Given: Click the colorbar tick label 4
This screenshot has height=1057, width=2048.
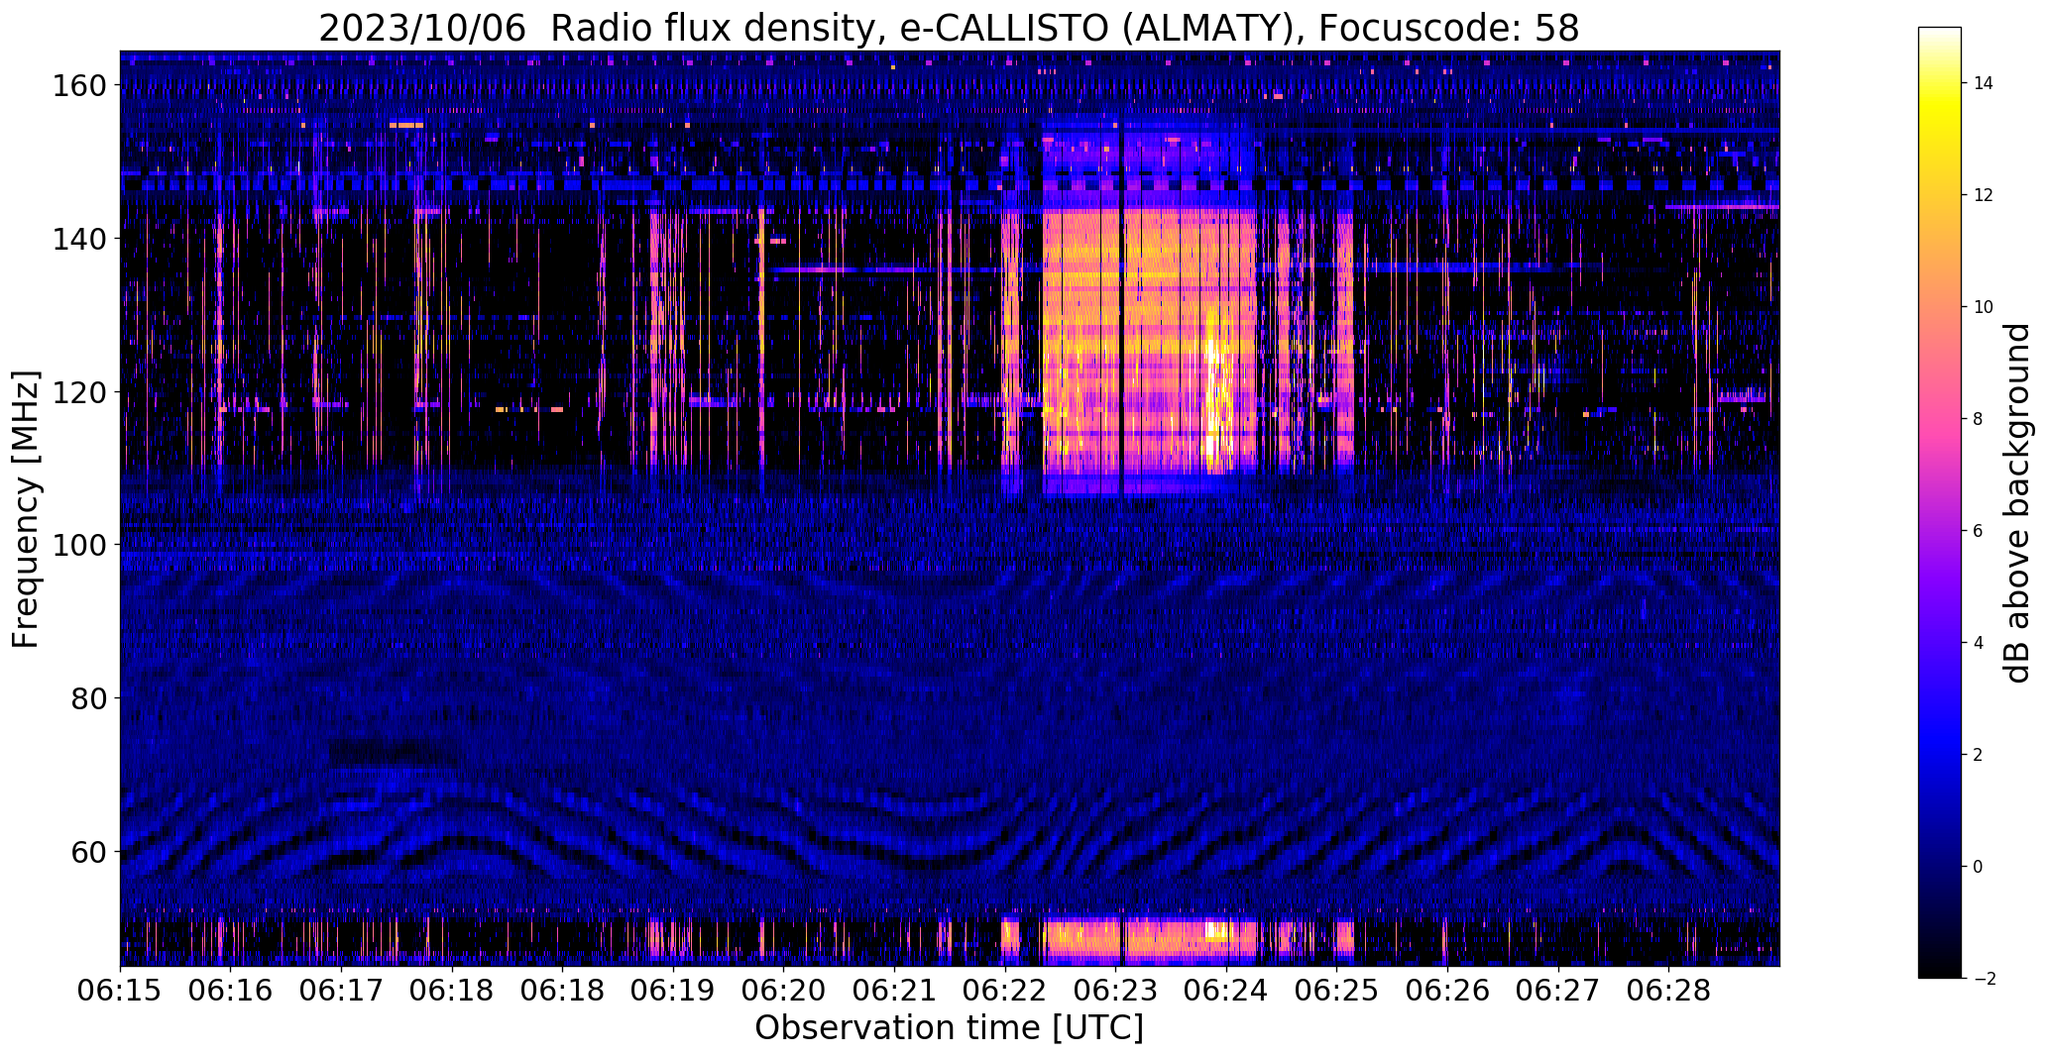Looking at the screenshot, I should (x=1978, y=643).
